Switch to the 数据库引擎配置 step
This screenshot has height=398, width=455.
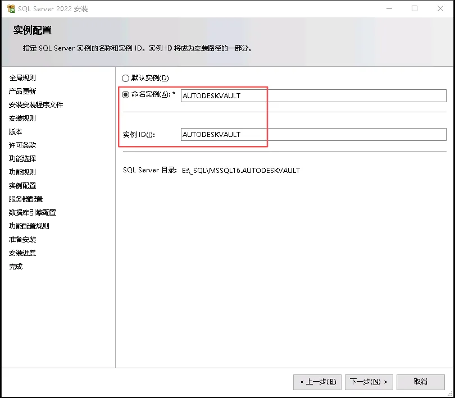tap(33, 213)
